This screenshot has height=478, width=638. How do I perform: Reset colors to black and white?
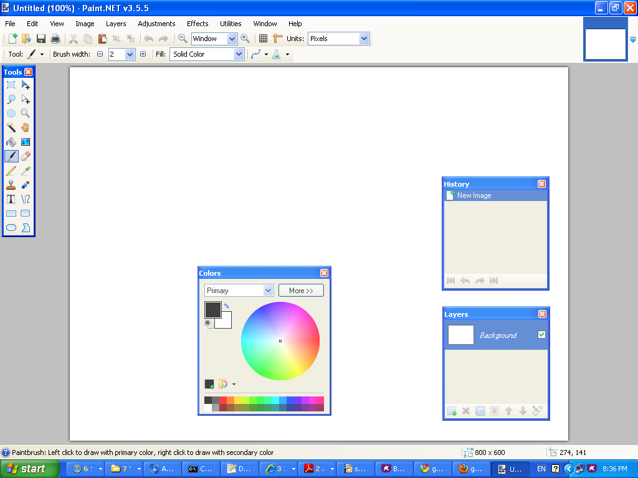[208, 324]
